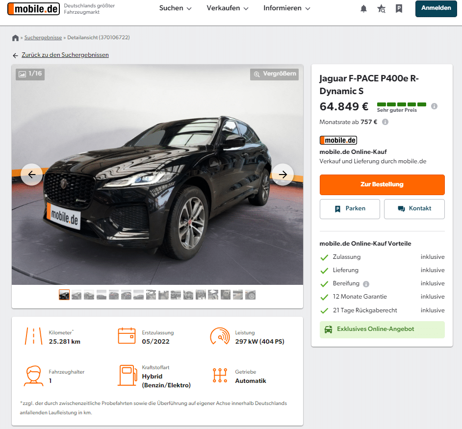This screenshot has width=462, height=429.
Task: Click the Lieferung benefit row
Action: [x=382, y=270]
